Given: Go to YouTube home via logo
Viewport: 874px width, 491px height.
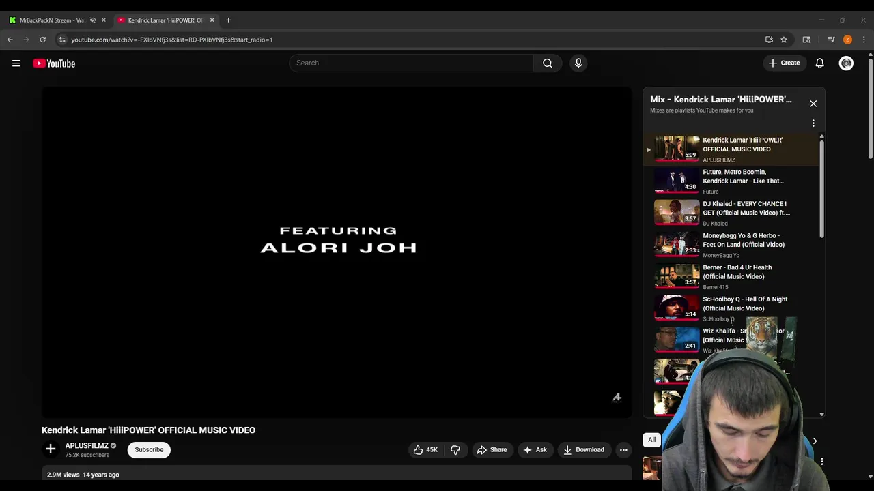Looking at the screenshot, I should (54, 63).
